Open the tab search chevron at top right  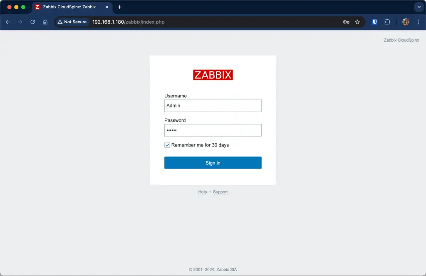[x=419, y=7]
